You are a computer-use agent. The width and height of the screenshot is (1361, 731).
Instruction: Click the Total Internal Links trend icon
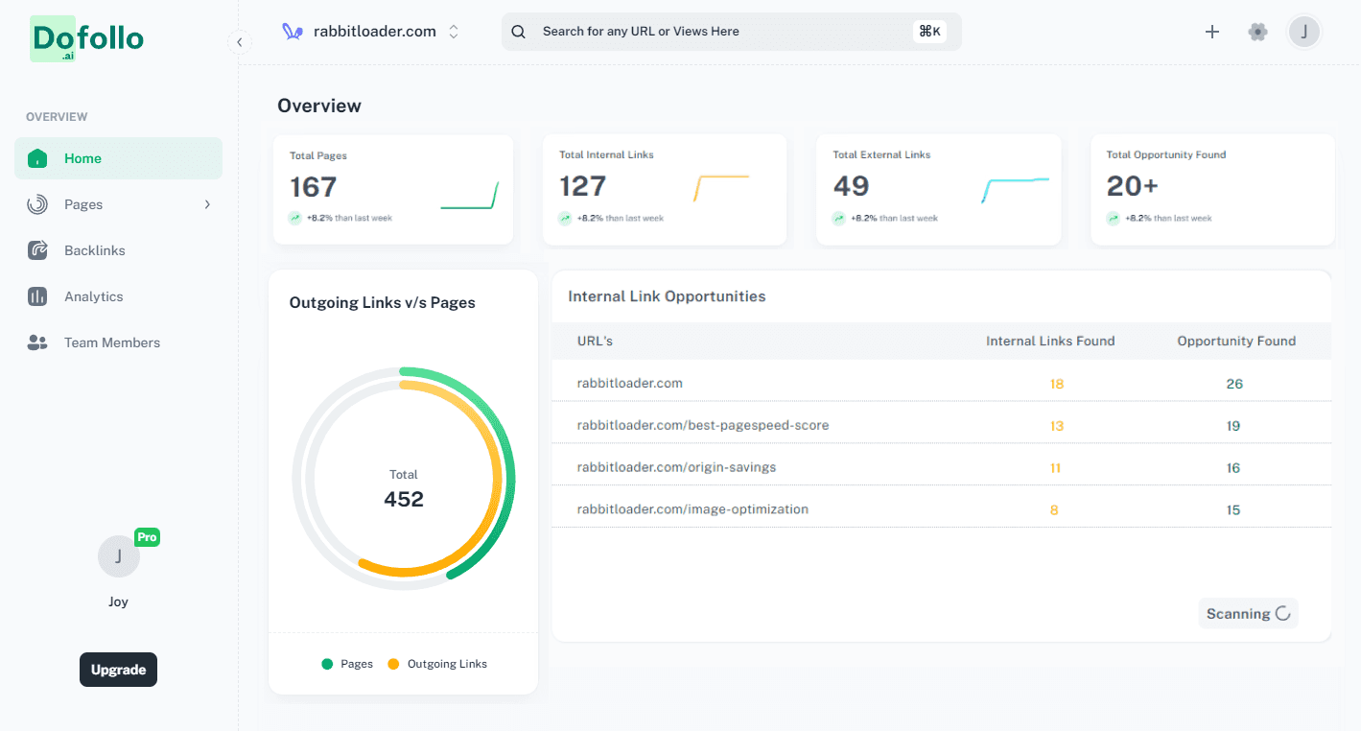pyautogui.click(x=566, y=218)
